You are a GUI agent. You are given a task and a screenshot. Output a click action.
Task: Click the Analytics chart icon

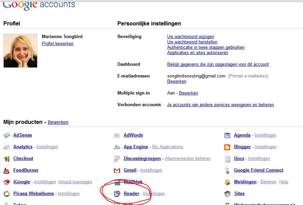(x=7, y=147)
